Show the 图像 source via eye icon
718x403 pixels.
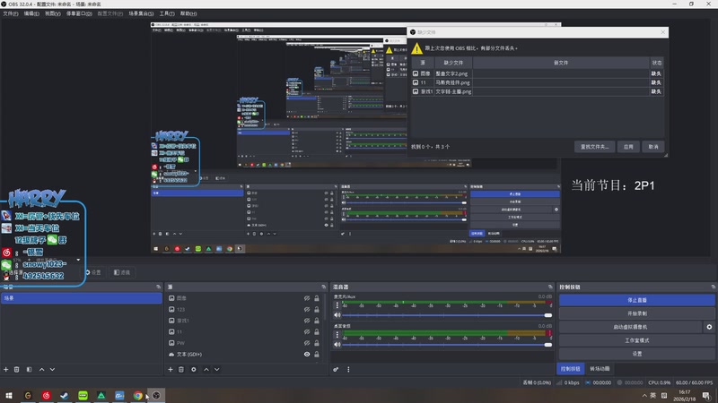click(x=307, y=298)
